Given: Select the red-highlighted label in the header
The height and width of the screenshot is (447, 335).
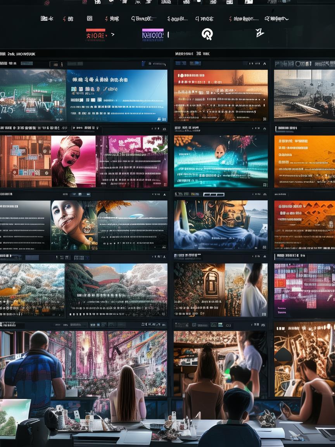Looking at the screenshot, I should pos(96,35).
